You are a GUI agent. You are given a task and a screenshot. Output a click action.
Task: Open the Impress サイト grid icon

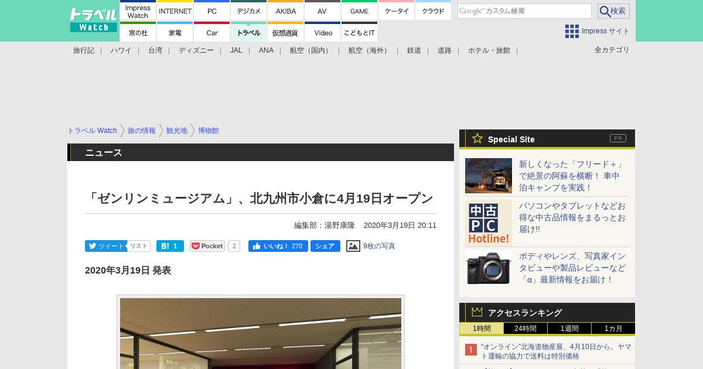tap(572, 31)
